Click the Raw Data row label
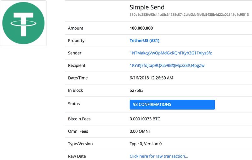Screen dimensions: 252x160 (77, 156)
